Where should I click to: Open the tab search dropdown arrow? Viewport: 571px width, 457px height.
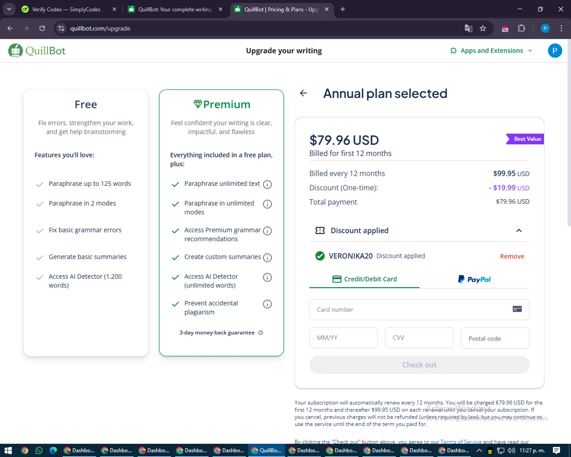coord(9,9)
